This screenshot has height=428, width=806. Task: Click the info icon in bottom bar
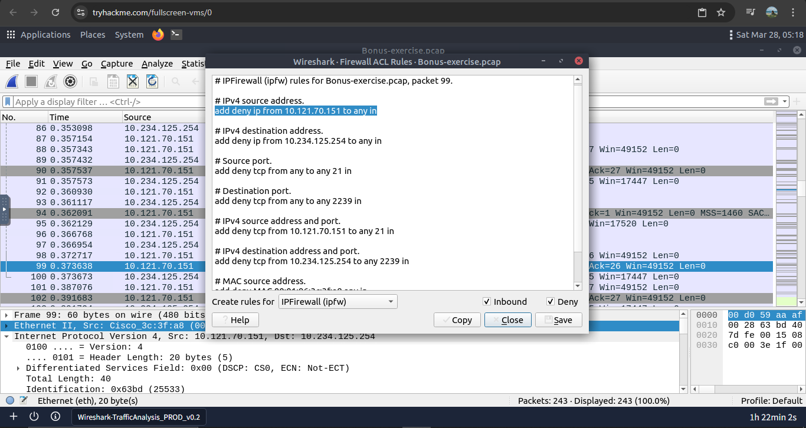(x=55, y=417)
